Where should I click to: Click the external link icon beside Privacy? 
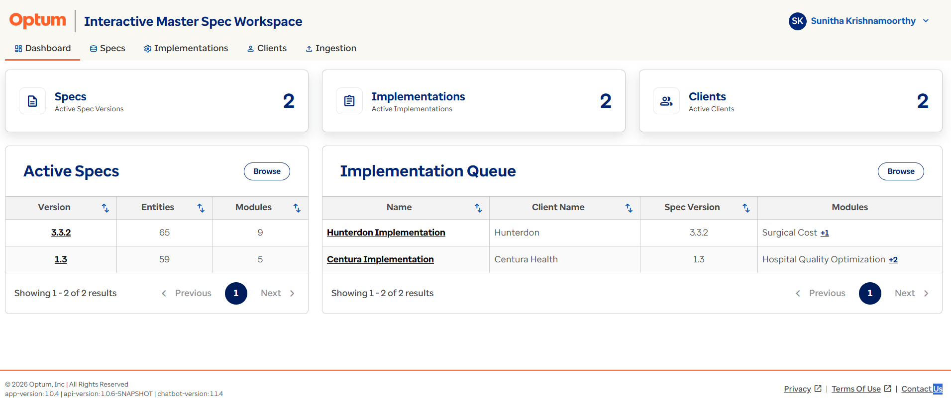coord(818,389)
